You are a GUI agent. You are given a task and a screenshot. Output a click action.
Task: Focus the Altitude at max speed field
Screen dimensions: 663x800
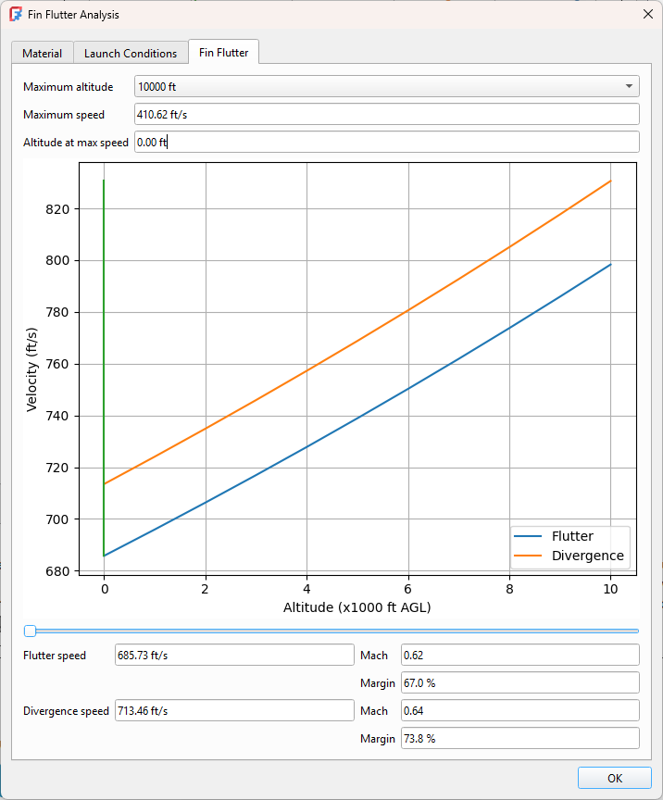(x=386, y=143)
